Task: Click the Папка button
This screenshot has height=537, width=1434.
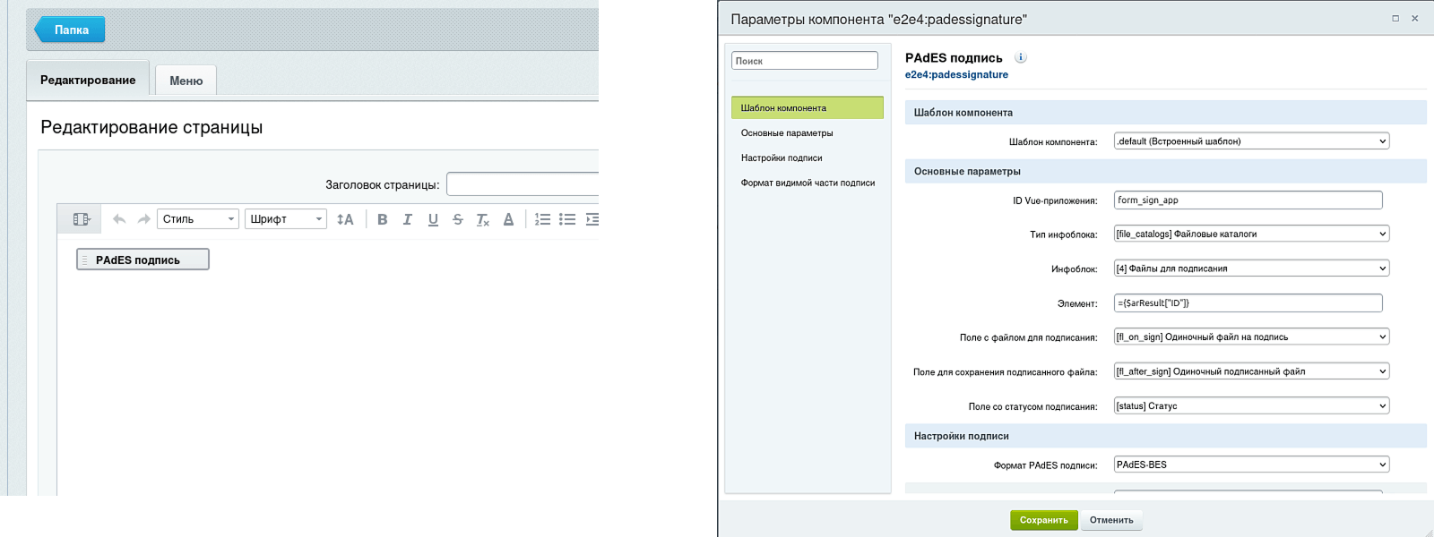Action: coord(70,30)
